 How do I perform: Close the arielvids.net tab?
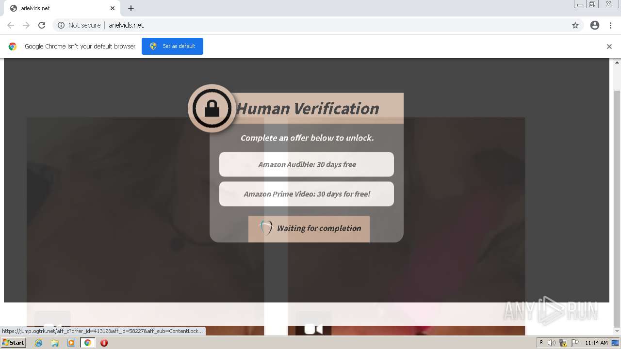tap(113, 8)
